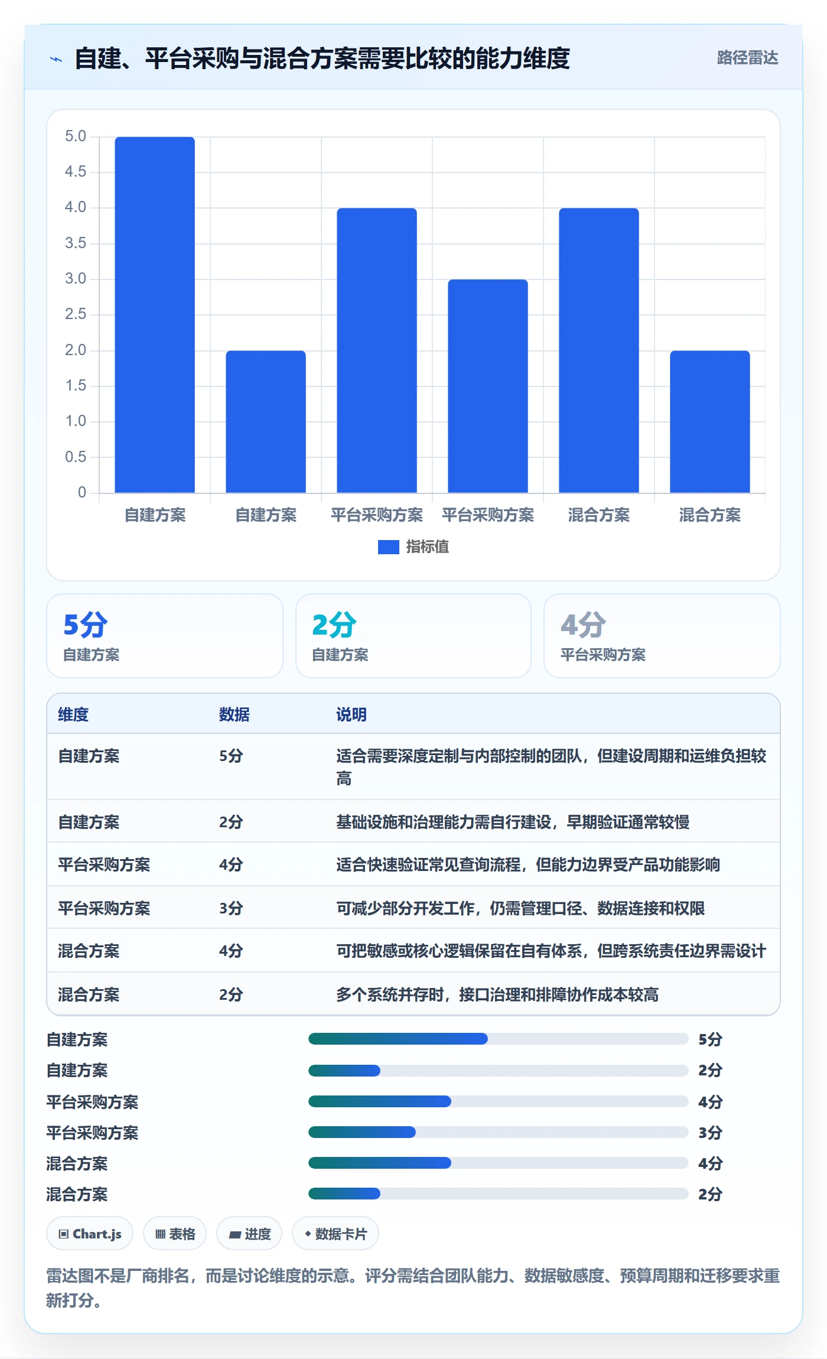The width and height of the screenshot is (827, 1359).
Task: Click the tallest 自建方案 bar reaching 5.0
Action: (x=155, y=315)
